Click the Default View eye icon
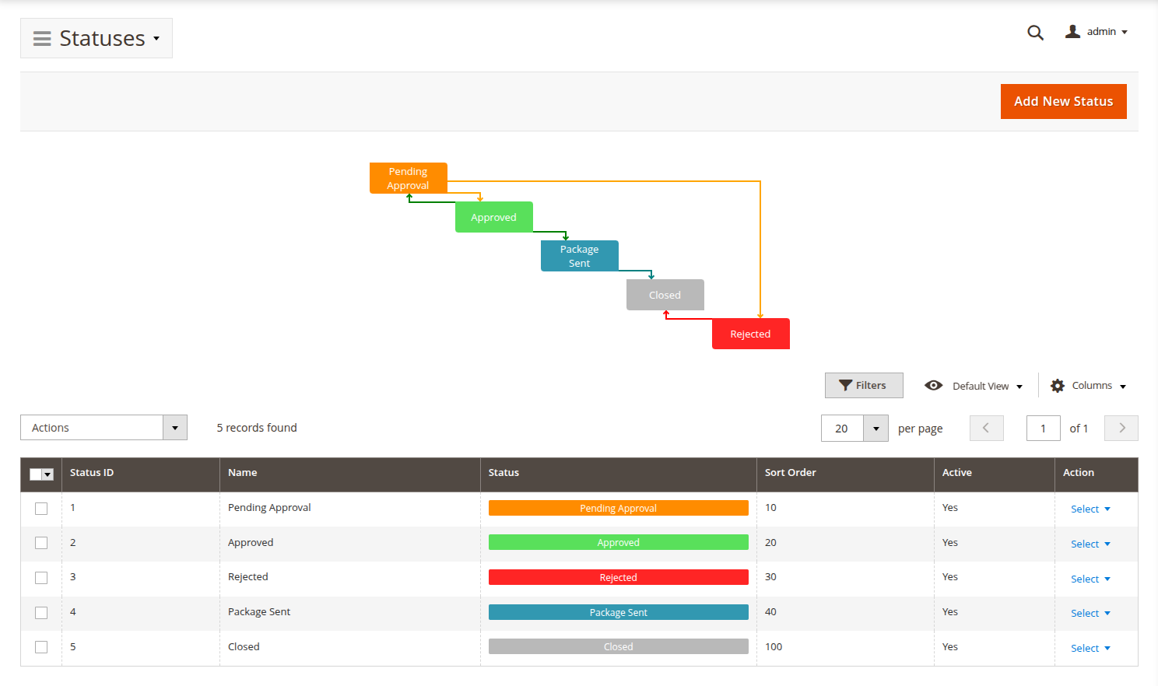Viewport: 1158px width, 686px height. click(x=933, y=386)
